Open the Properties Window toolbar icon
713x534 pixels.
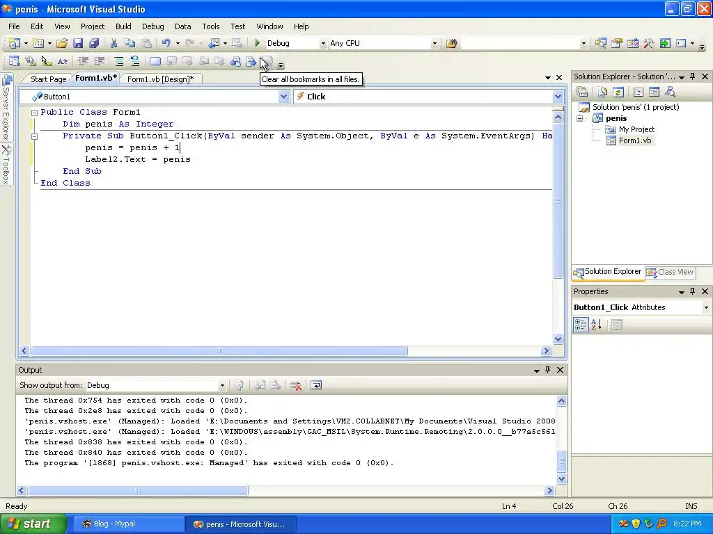[617, 43]
